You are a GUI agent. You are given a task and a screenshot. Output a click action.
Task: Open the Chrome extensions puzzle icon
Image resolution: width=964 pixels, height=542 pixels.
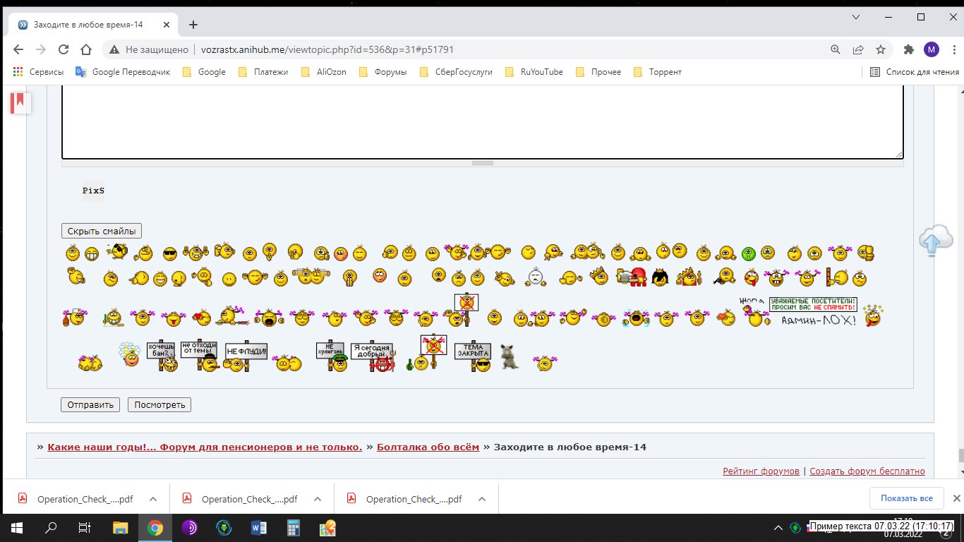tap(909, 49)
